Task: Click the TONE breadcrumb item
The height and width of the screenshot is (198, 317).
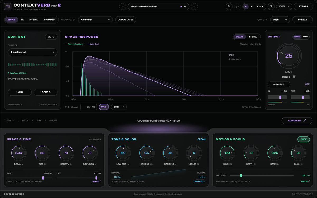Action: pos(39,121)
